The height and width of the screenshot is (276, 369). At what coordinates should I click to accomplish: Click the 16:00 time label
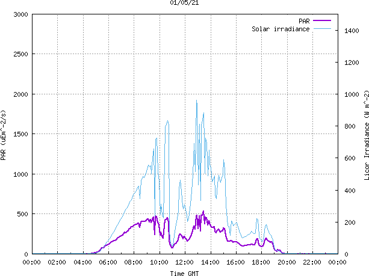click(235, 262)
